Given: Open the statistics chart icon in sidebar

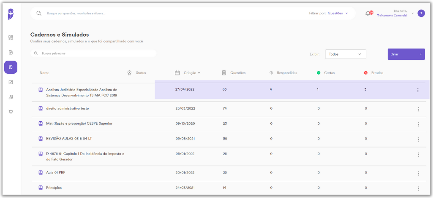Looking at the screenshot, I should [x=11, y=82].
